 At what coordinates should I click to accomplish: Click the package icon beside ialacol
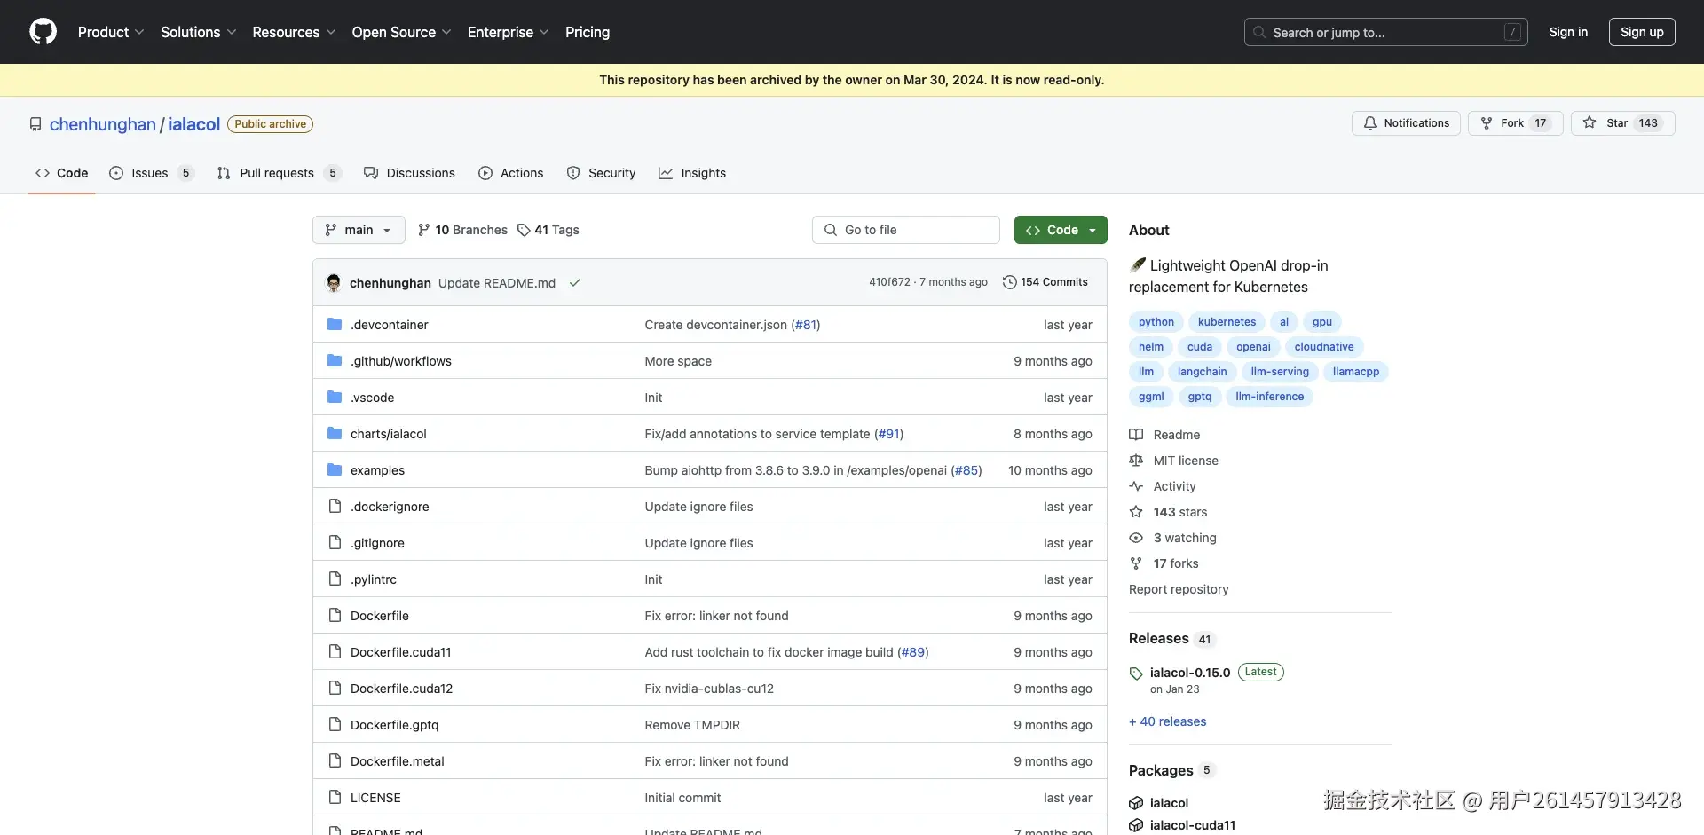click(x=1136, y=803)
